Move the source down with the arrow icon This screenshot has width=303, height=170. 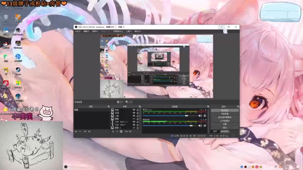point(130,131)
